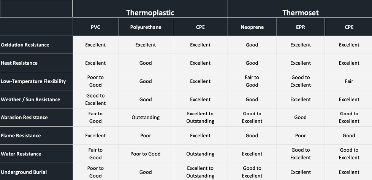The image size is (372, 180).
Task: Select the Underground Burial row label
Action: (x=36, y=172)
